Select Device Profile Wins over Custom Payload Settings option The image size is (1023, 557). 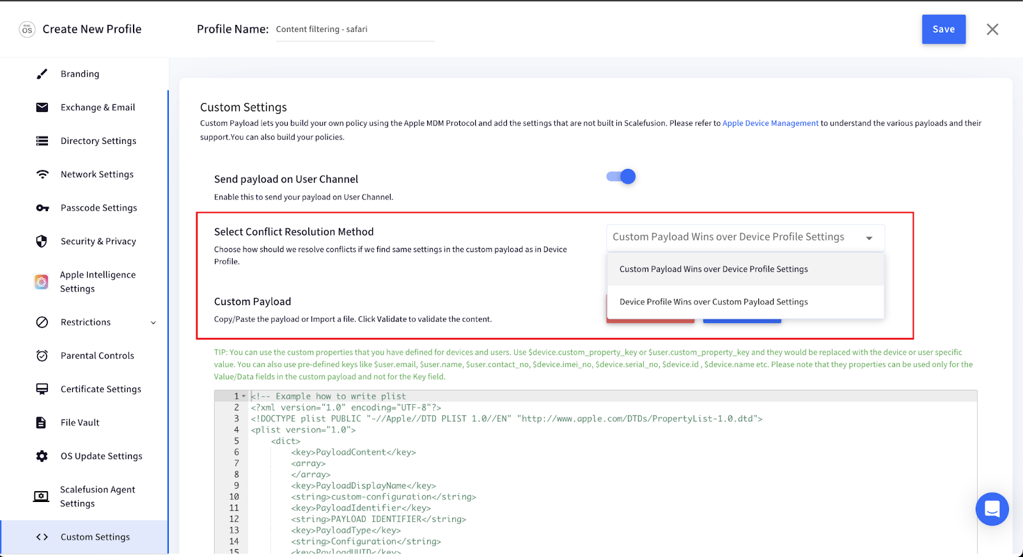[746, 302]
